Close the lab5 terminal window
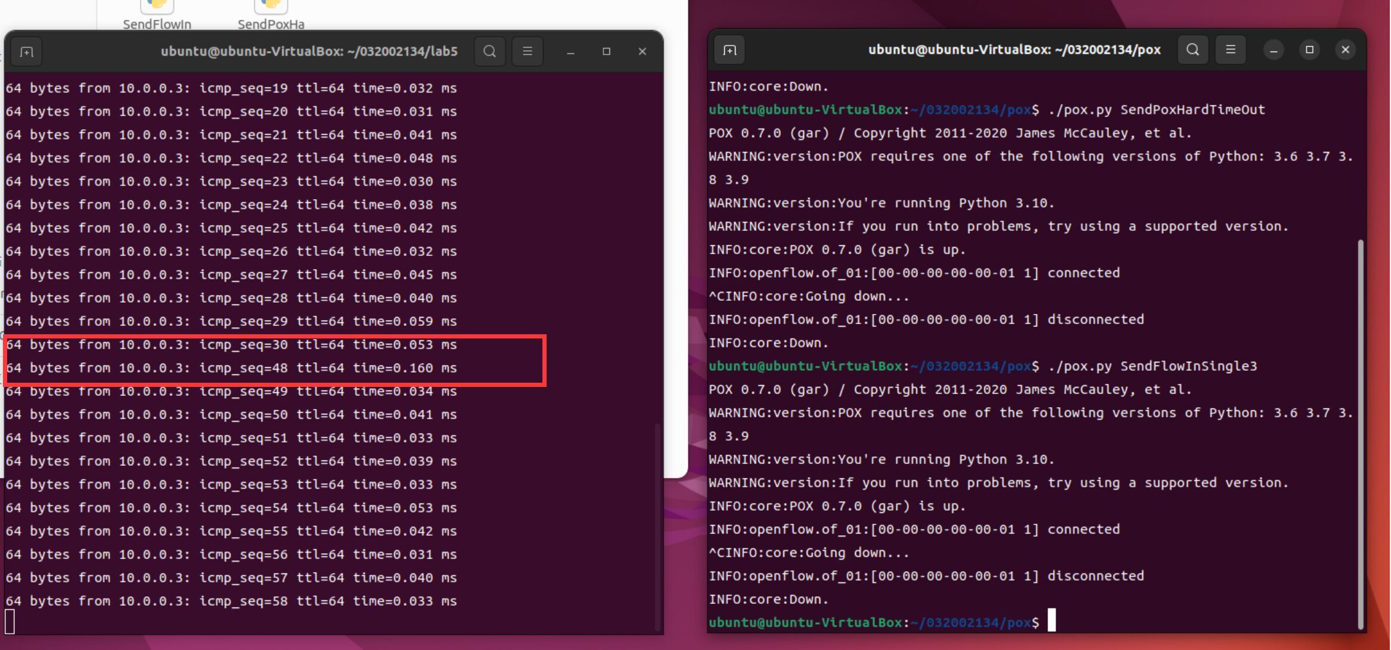The height and width of the screenshot is (650, 1391). click(642, 52)
